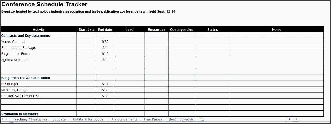Click the last sheet navigation arrow
331x124 pixels.
pyautogui.click(x=7, y=119)
